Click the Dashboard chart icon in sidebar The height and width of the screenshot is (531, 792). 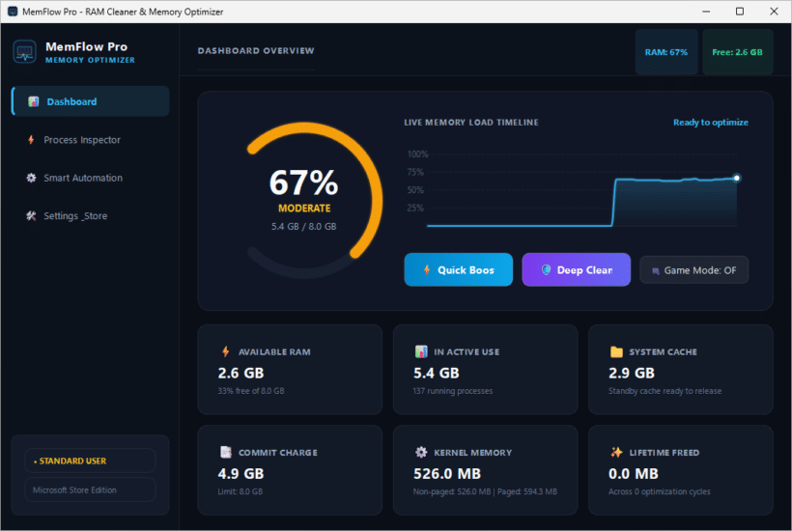coord(34,101)
